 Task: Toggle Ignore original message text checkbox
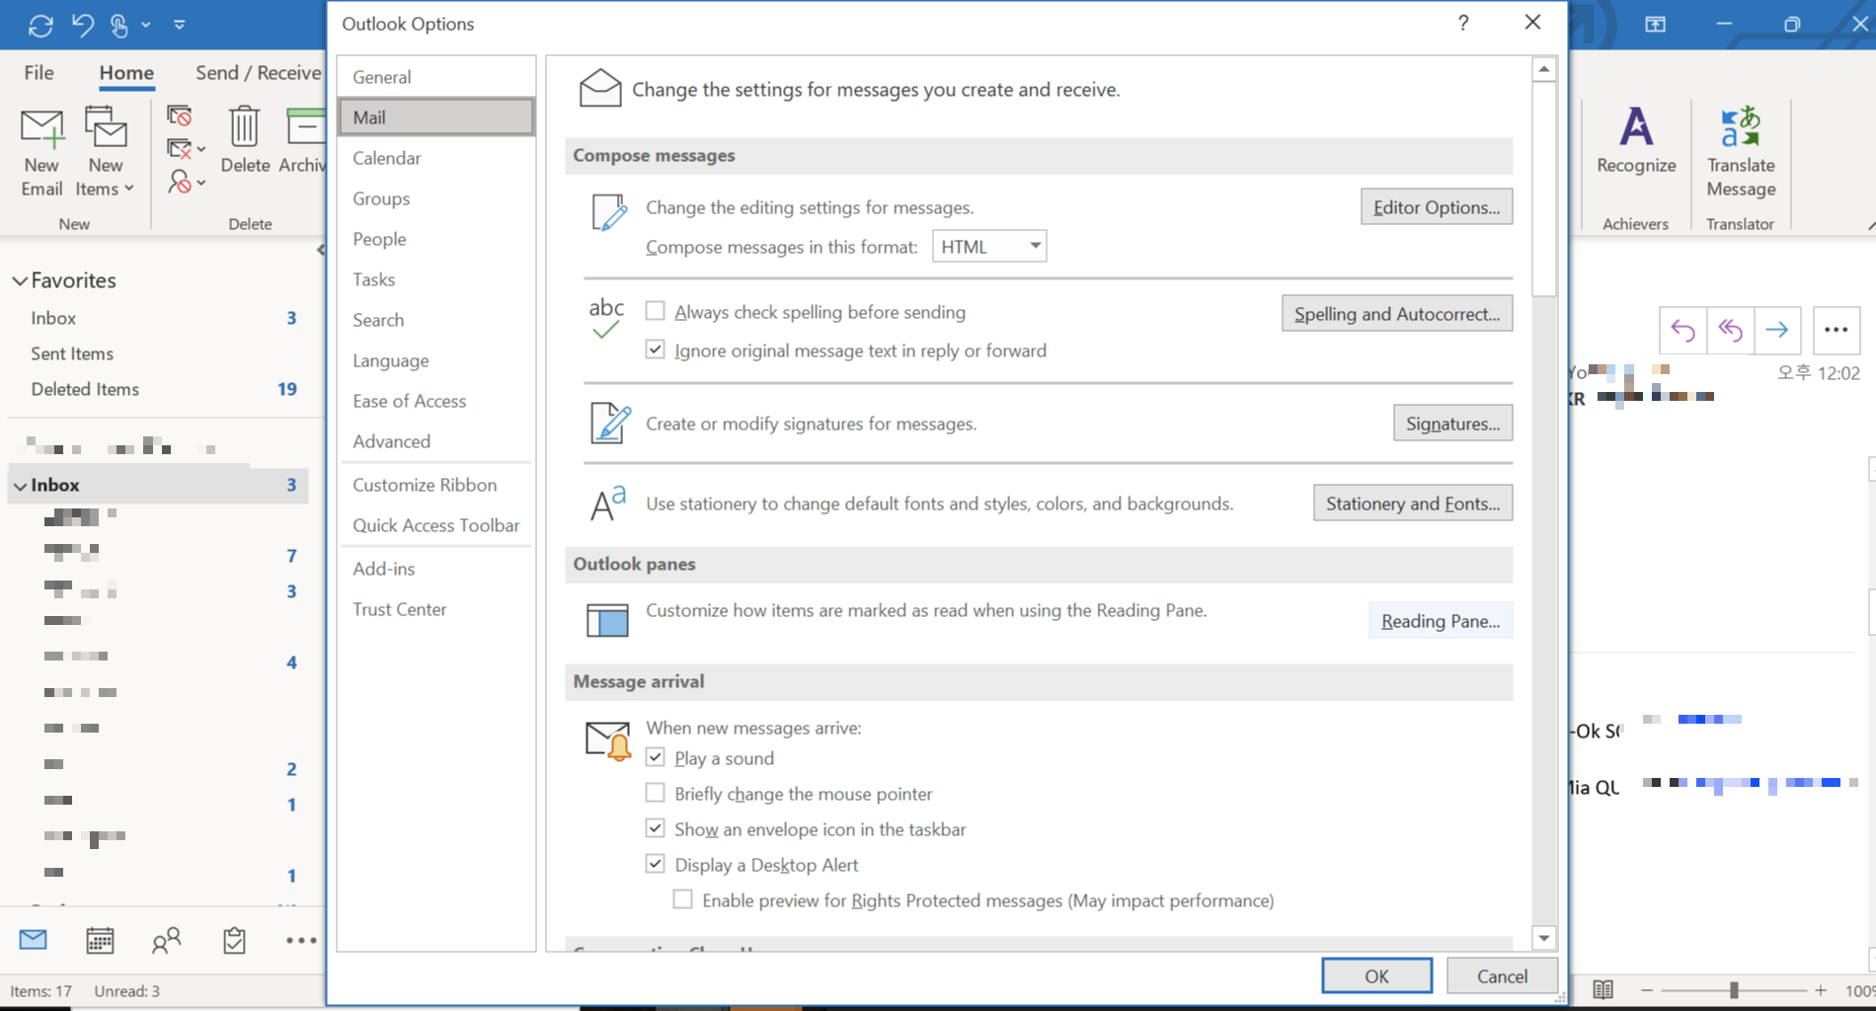pos(655,350)
